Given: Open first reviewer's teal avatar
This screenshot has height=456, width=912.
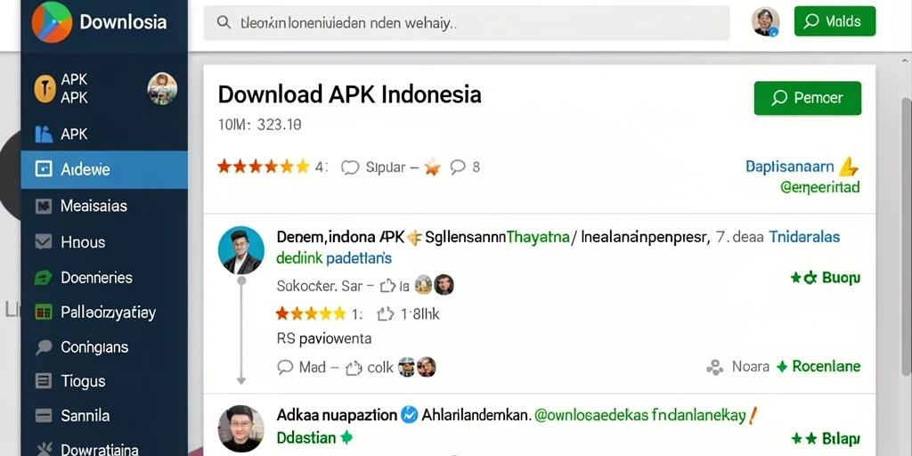Looking at the screenshot, I should tap(241, 250).
